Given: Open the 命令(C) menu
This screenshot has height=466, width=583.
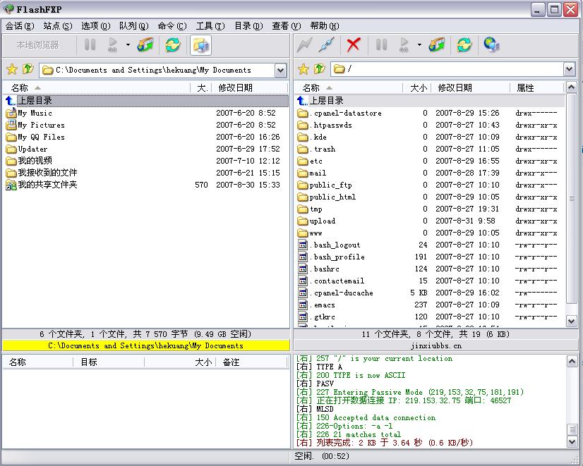Looking at the screenshot, I should 172,26.
